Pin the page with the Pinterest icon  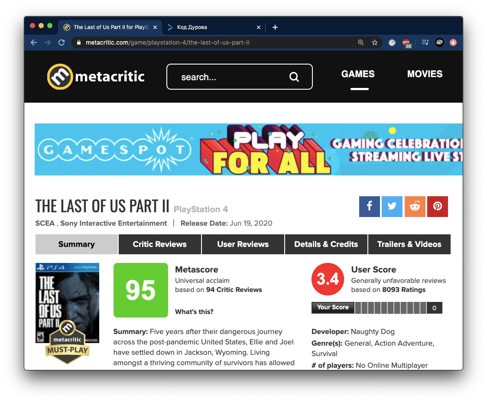coord(438,207)
